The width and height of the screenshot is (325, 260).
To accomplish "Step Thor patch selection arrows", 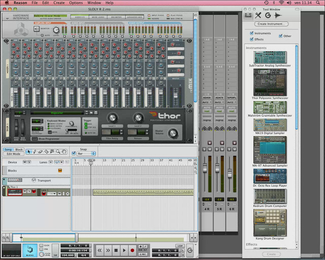I will pos(87,113).
